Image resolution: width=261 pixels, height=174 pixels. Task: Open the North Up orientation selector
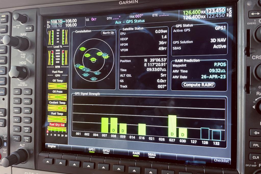tap(108, 33)
